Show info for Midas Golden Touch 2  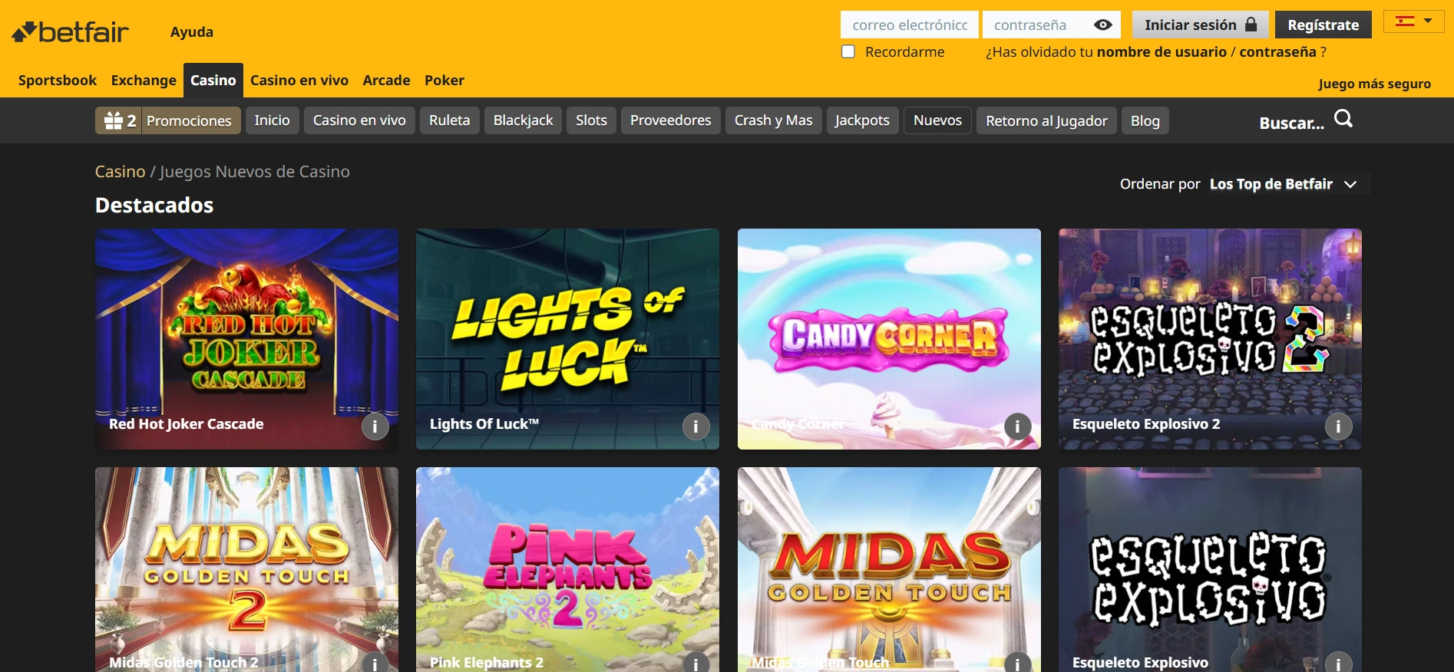(x=375, y=664)
